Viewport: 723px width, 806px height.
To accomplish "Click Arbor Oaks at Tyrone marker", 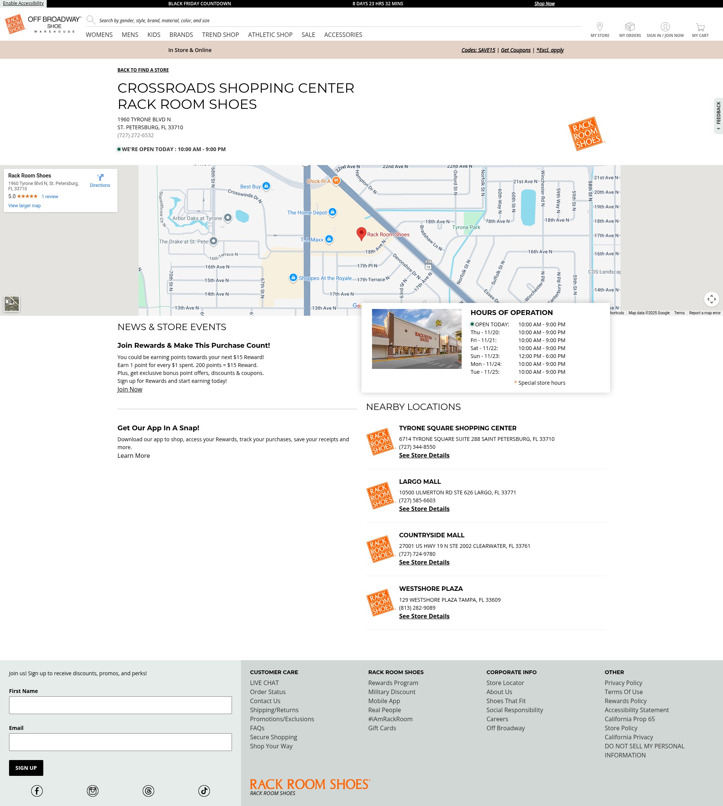I will coord(227,218).
